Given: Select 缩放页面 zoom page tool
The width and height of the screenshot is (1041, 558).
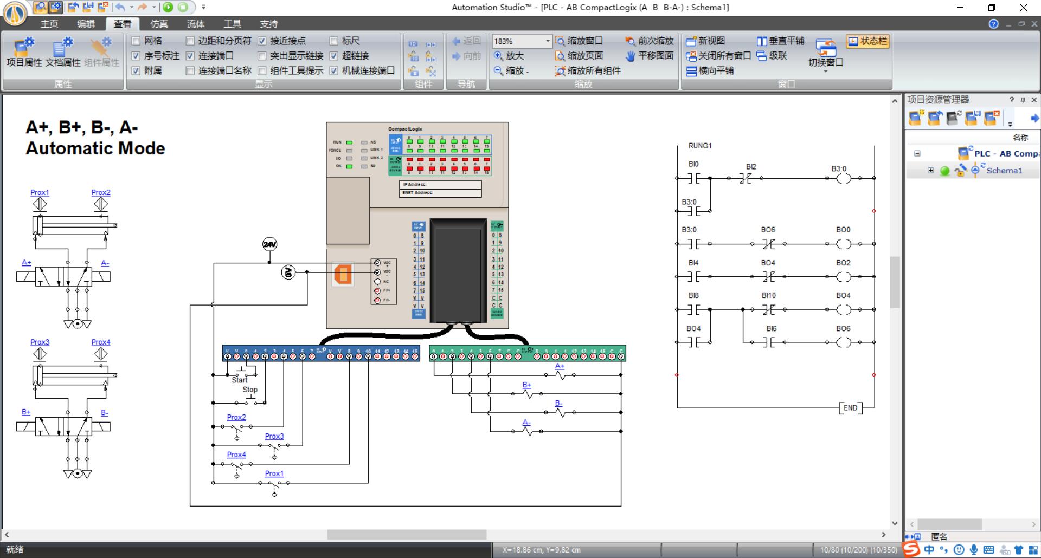Looking at the screenshot, I should pyautogui.click(x=579, y=56).
